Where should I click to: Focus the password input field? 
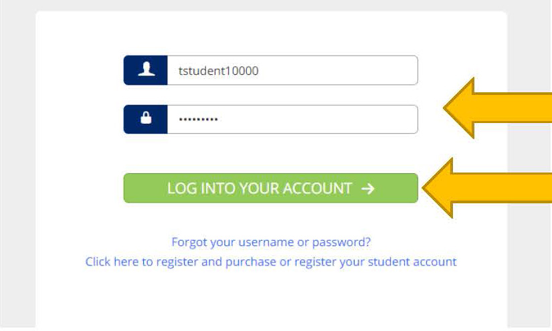292,119
